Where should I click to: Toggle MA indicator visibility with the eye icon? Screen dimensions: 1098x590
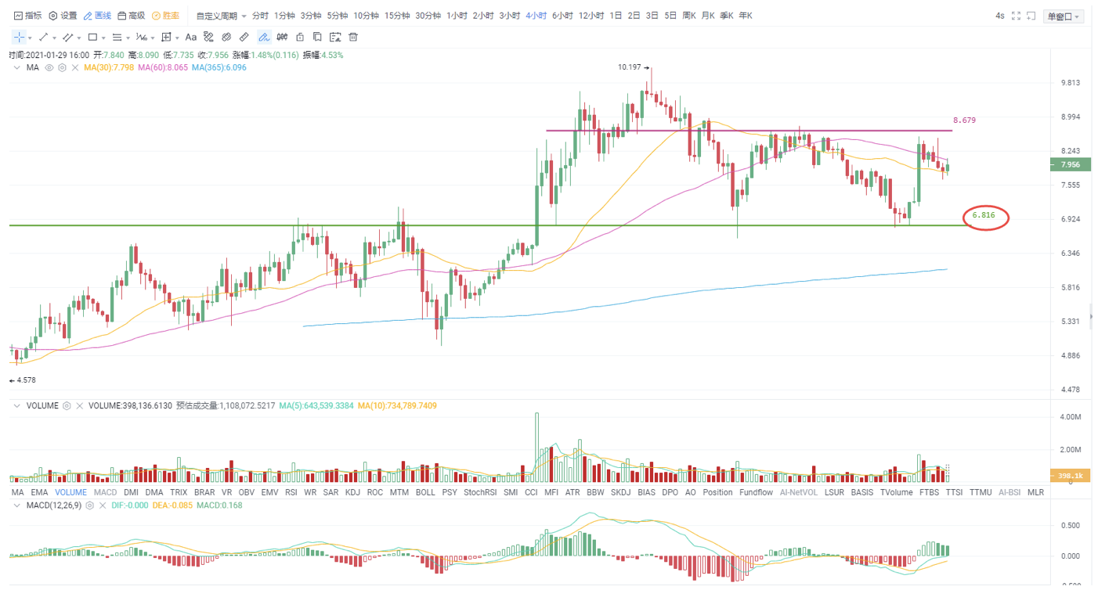pos(49,69)
